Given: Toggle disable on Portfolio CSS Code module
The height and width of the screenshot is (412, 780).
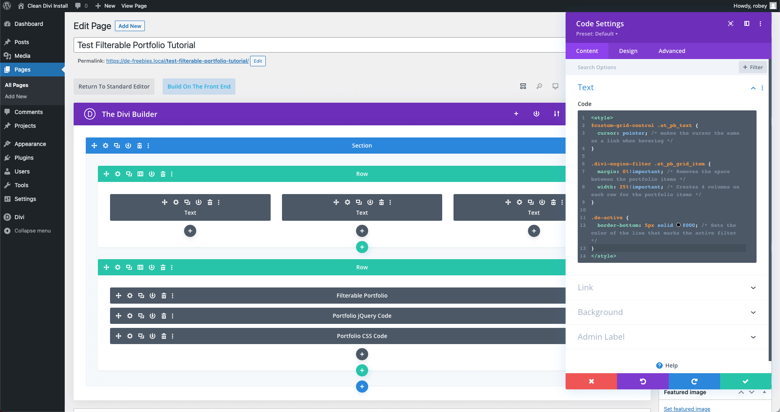Looking at the screenshot, I should pos(153,336).
